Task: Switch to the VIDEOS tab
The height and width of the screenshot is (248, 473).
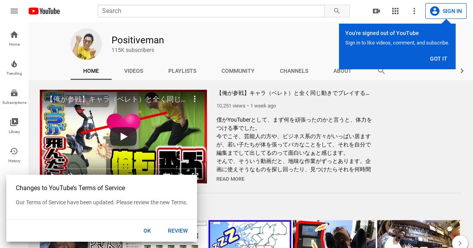Action: [x=134, y=71]
